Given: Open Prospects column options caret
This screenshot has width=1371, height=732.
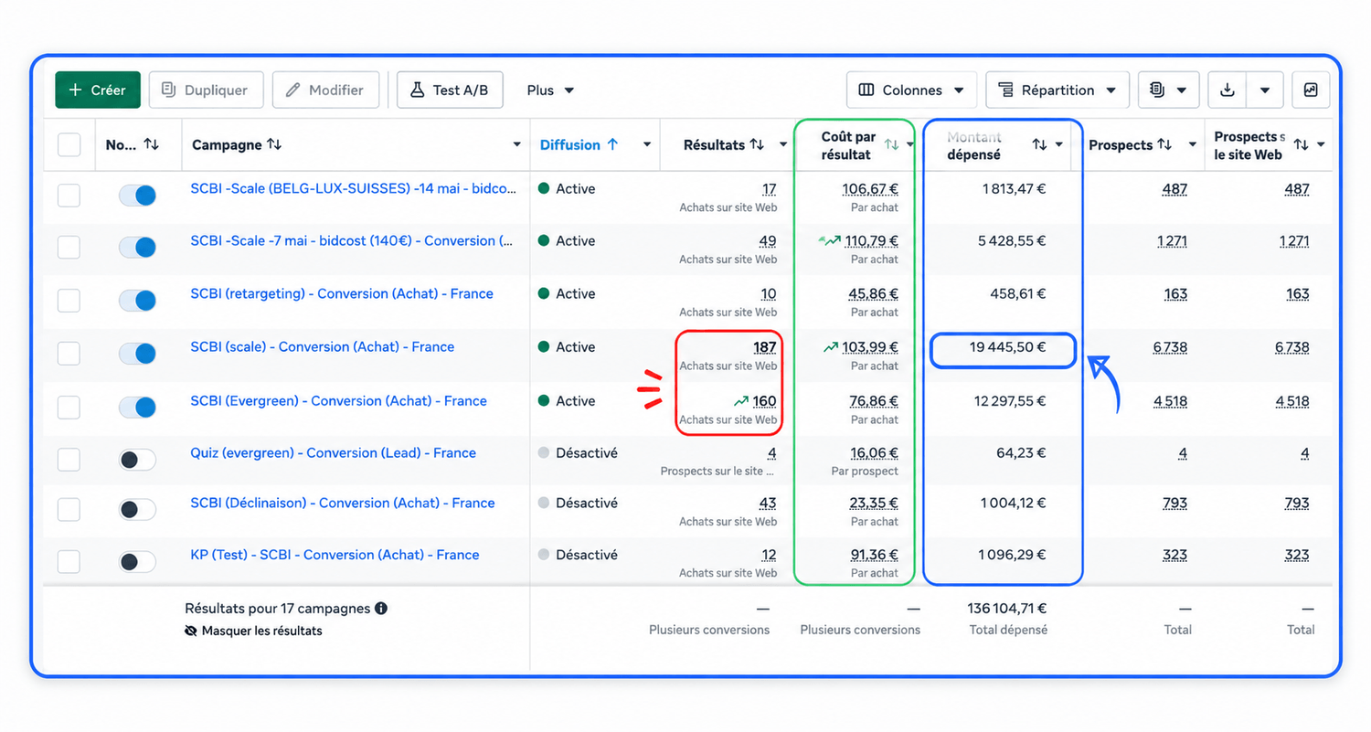Looking at the screenshot, I should tap(1192, 144).
